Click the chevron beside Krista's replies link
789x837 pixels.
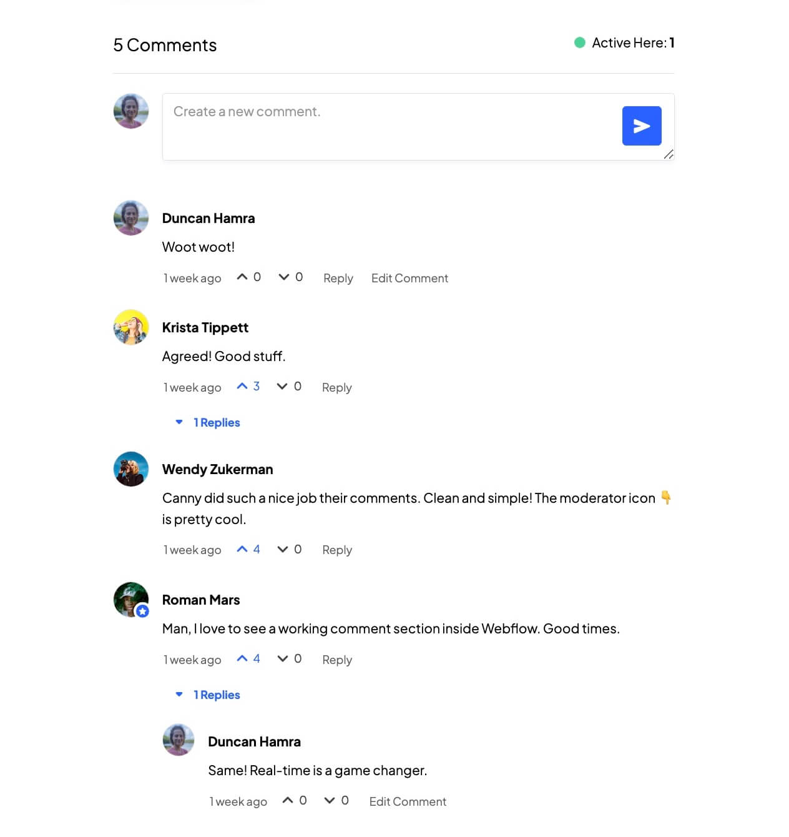pos(179,422)
